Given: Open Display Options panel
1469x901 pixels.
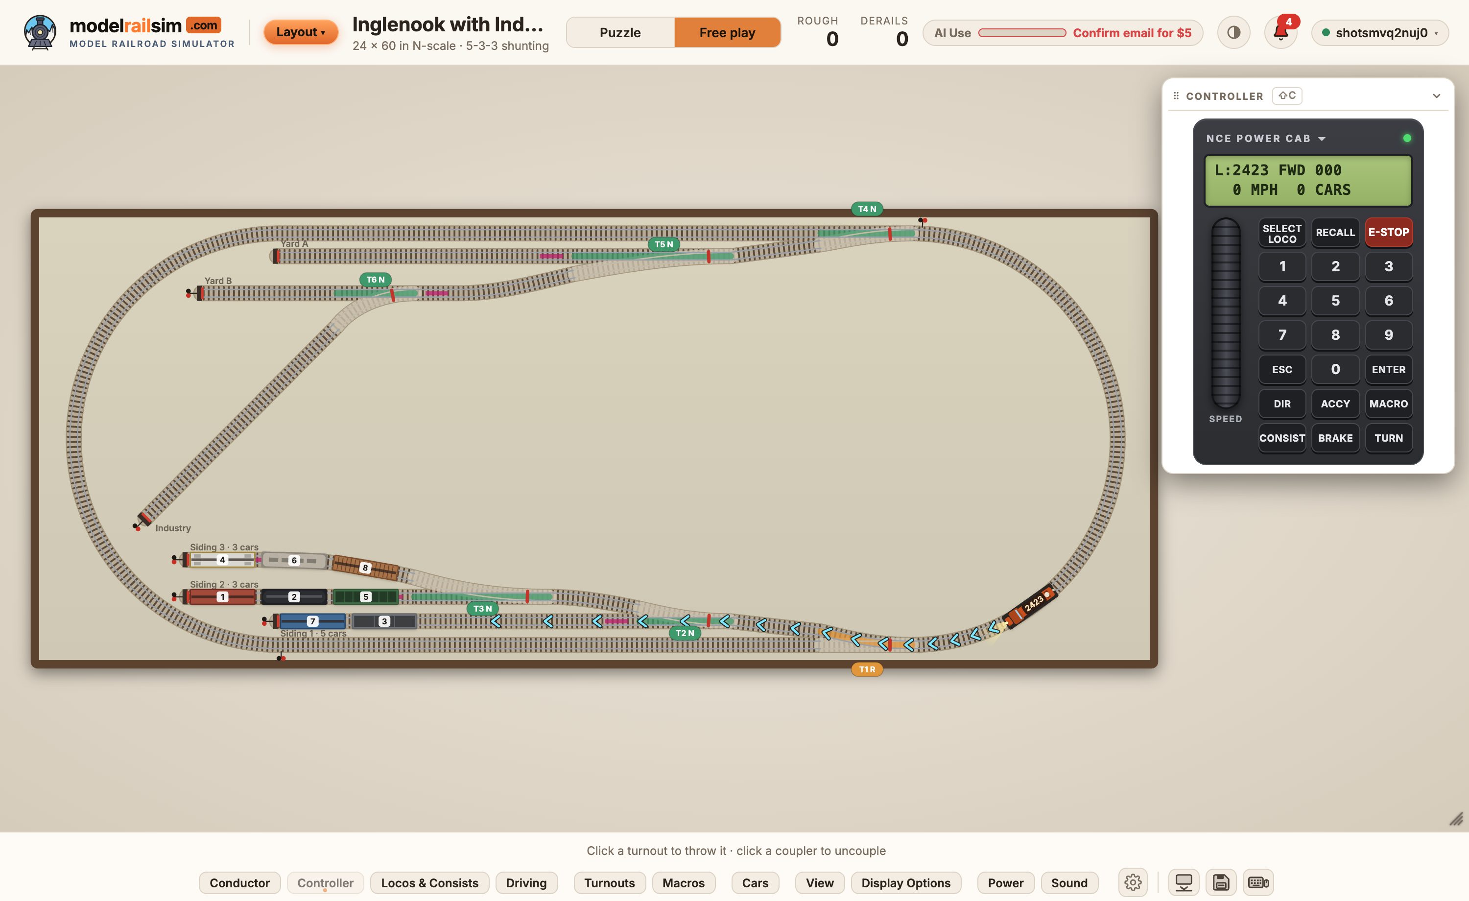Looking at the screenshot, I should pos(905,882).
